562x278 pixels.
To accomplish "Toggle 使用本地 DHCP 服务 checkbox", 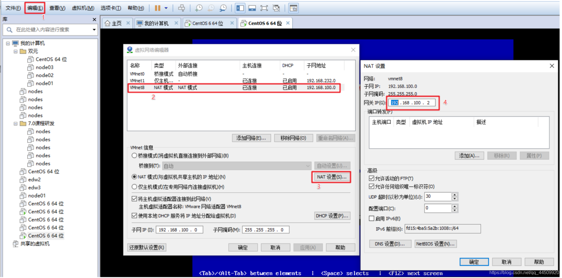I will 134,215.
